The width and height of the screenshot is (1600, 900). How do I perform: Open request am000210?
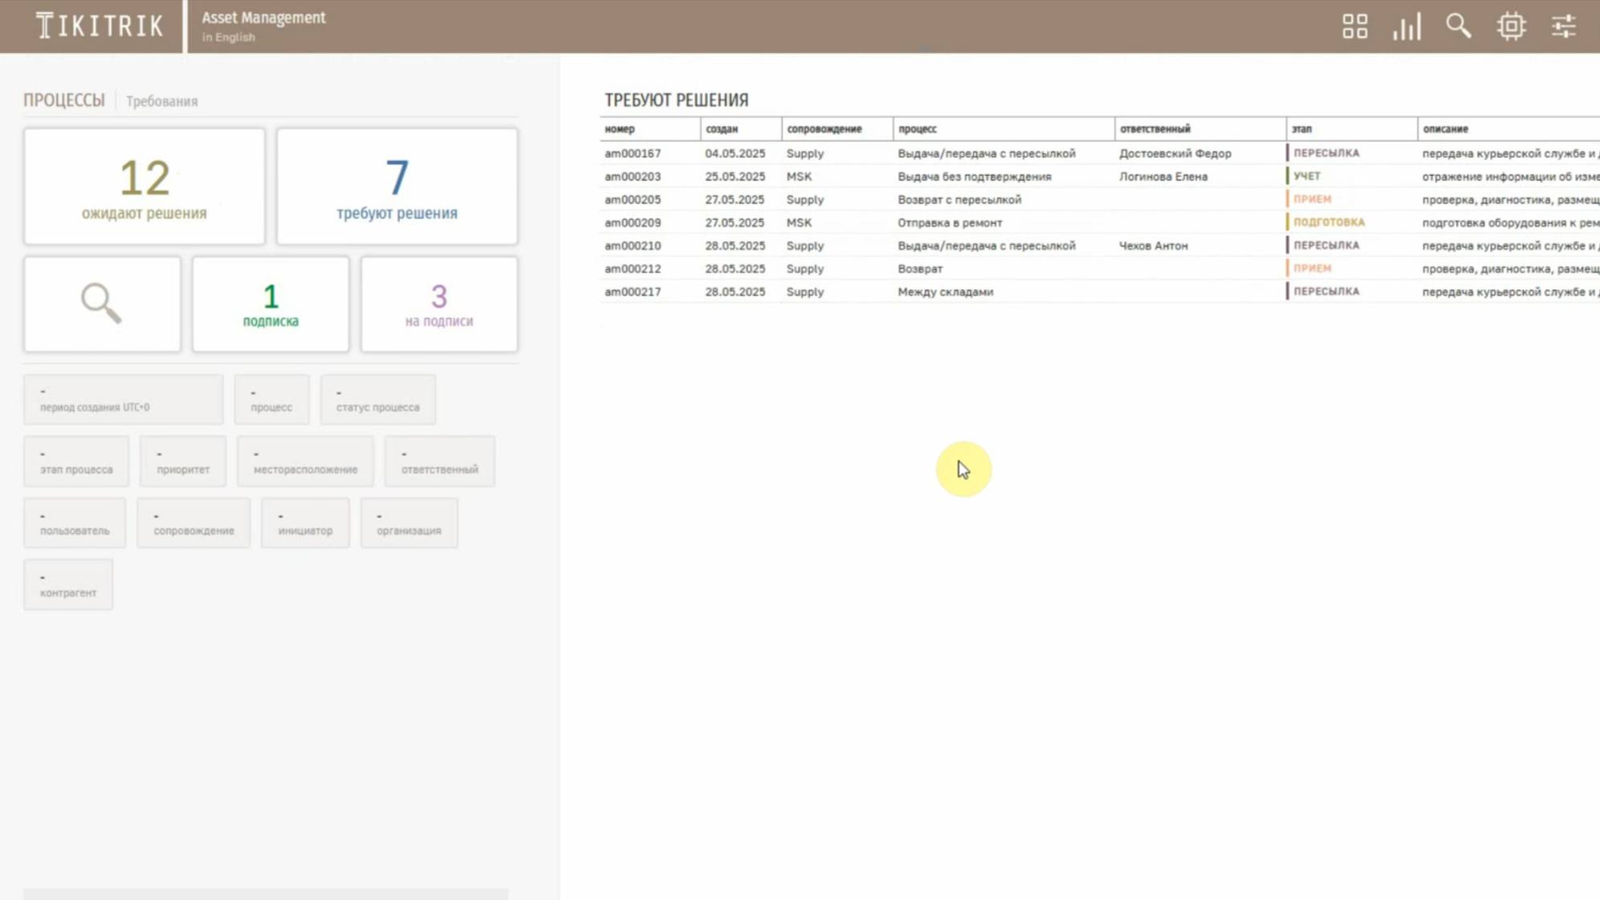pos(633,246)
